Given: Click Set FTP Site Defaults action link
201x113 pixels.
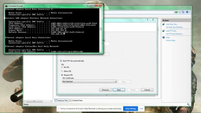Looking at the screenshot, I should pyautogui.click(x=174, y=34).
